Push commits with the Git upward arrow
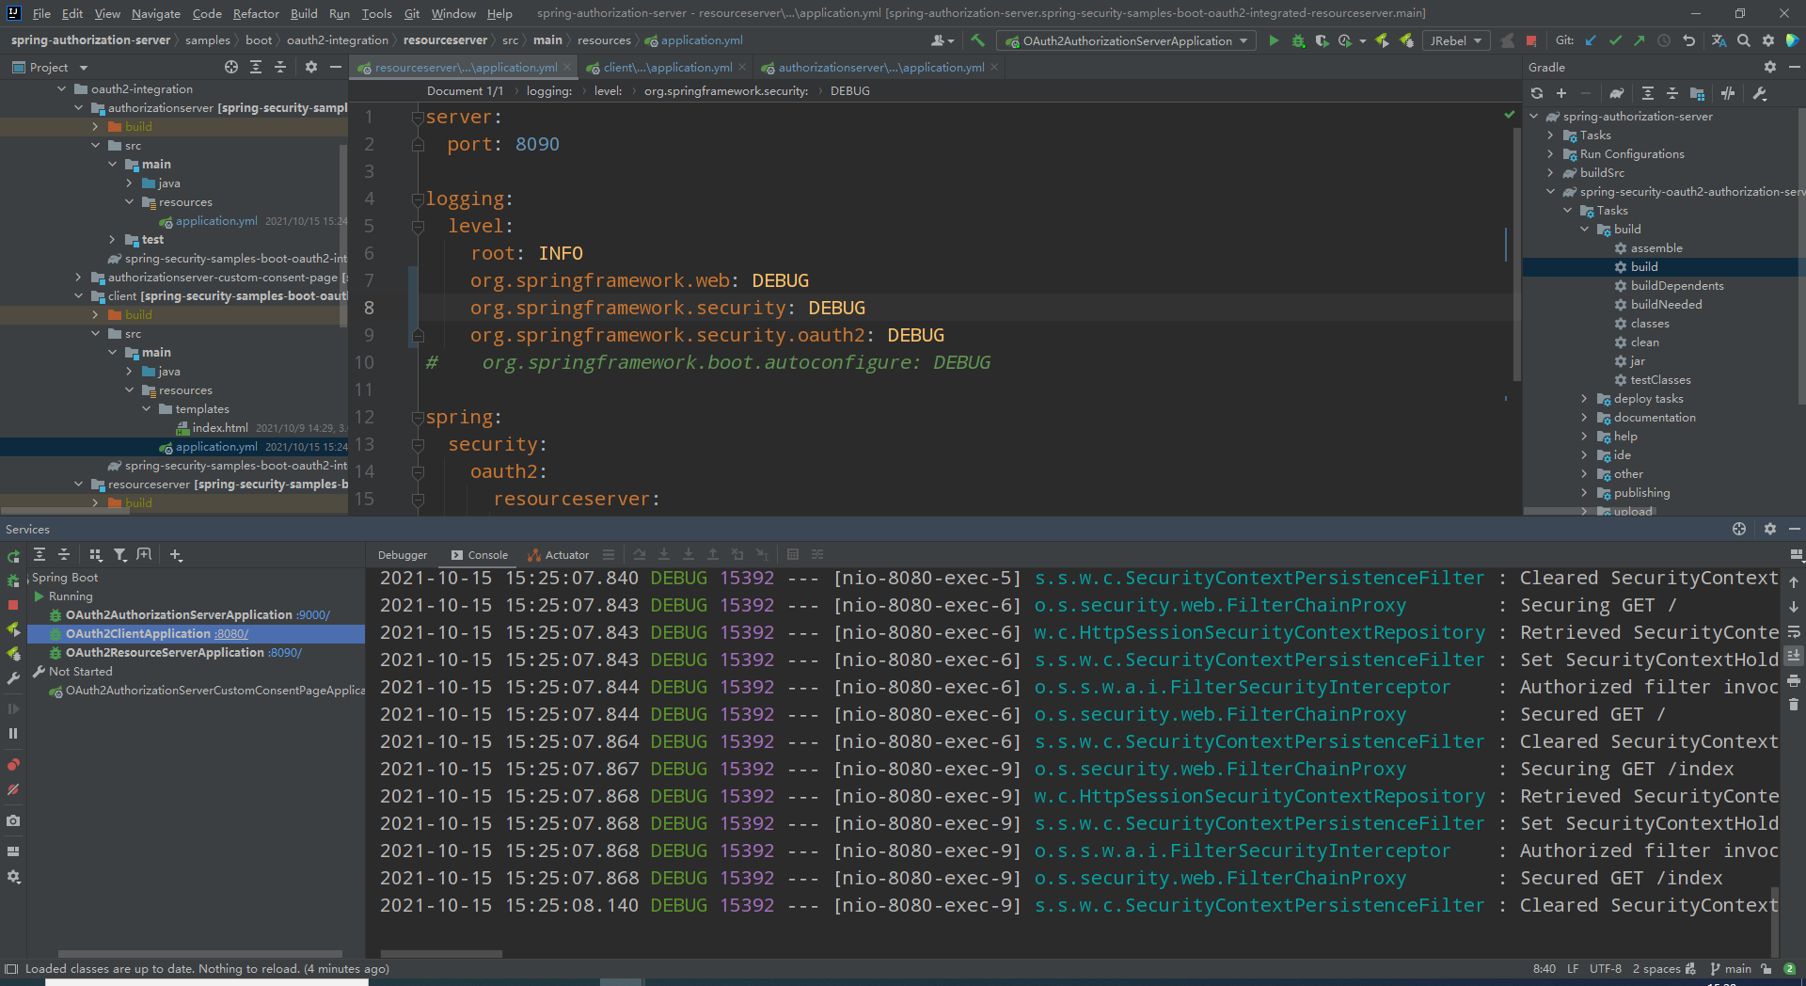Screen dimensions: 1806x986 coord(1640,40)
